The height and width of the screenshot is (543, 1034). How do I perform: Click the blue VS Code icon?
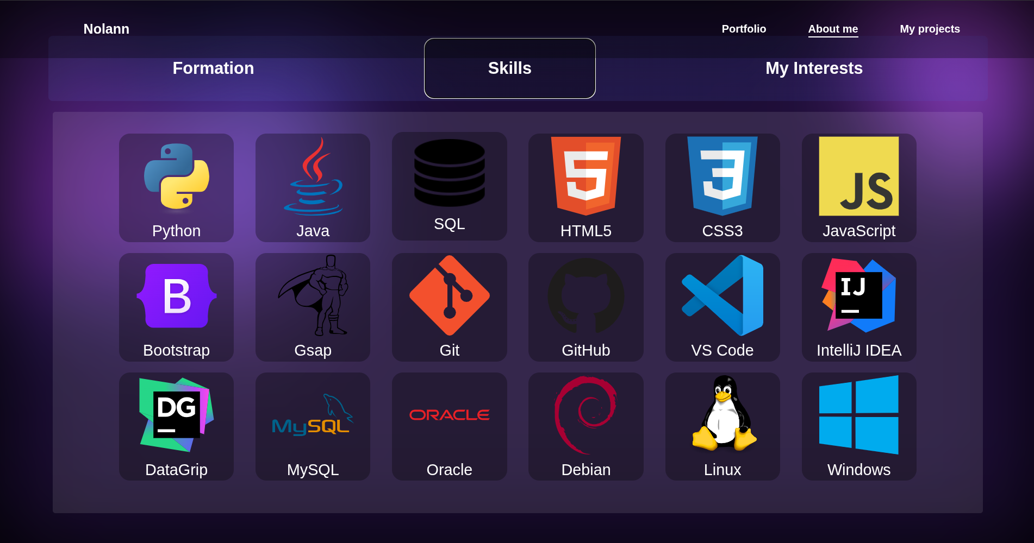pyautogui.click(x=722, y=295)
